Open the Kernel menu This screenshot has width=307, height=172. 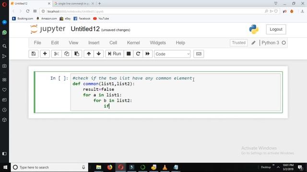coord(133,43)
